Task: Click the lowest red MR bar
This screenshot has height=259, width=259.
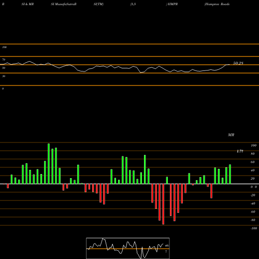Action: tap(163, 204)
